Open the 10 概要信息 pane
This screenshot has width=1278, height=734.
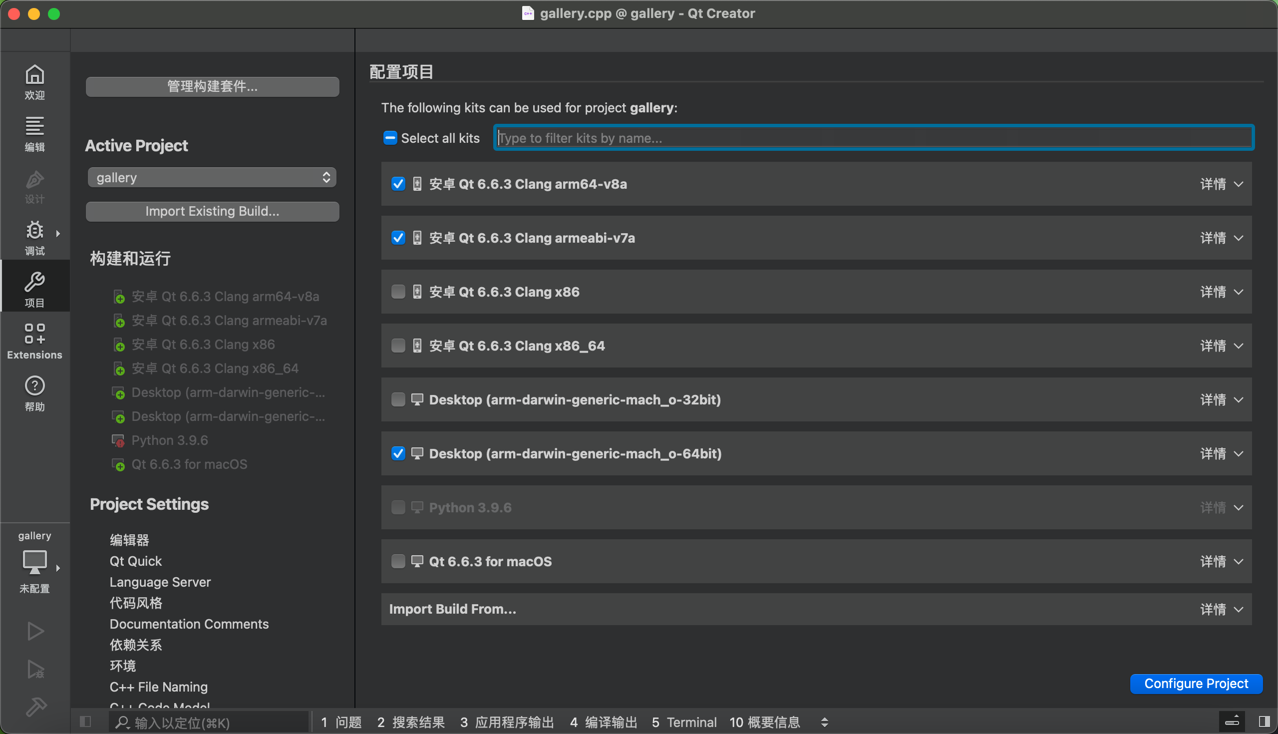coord(764,723)
